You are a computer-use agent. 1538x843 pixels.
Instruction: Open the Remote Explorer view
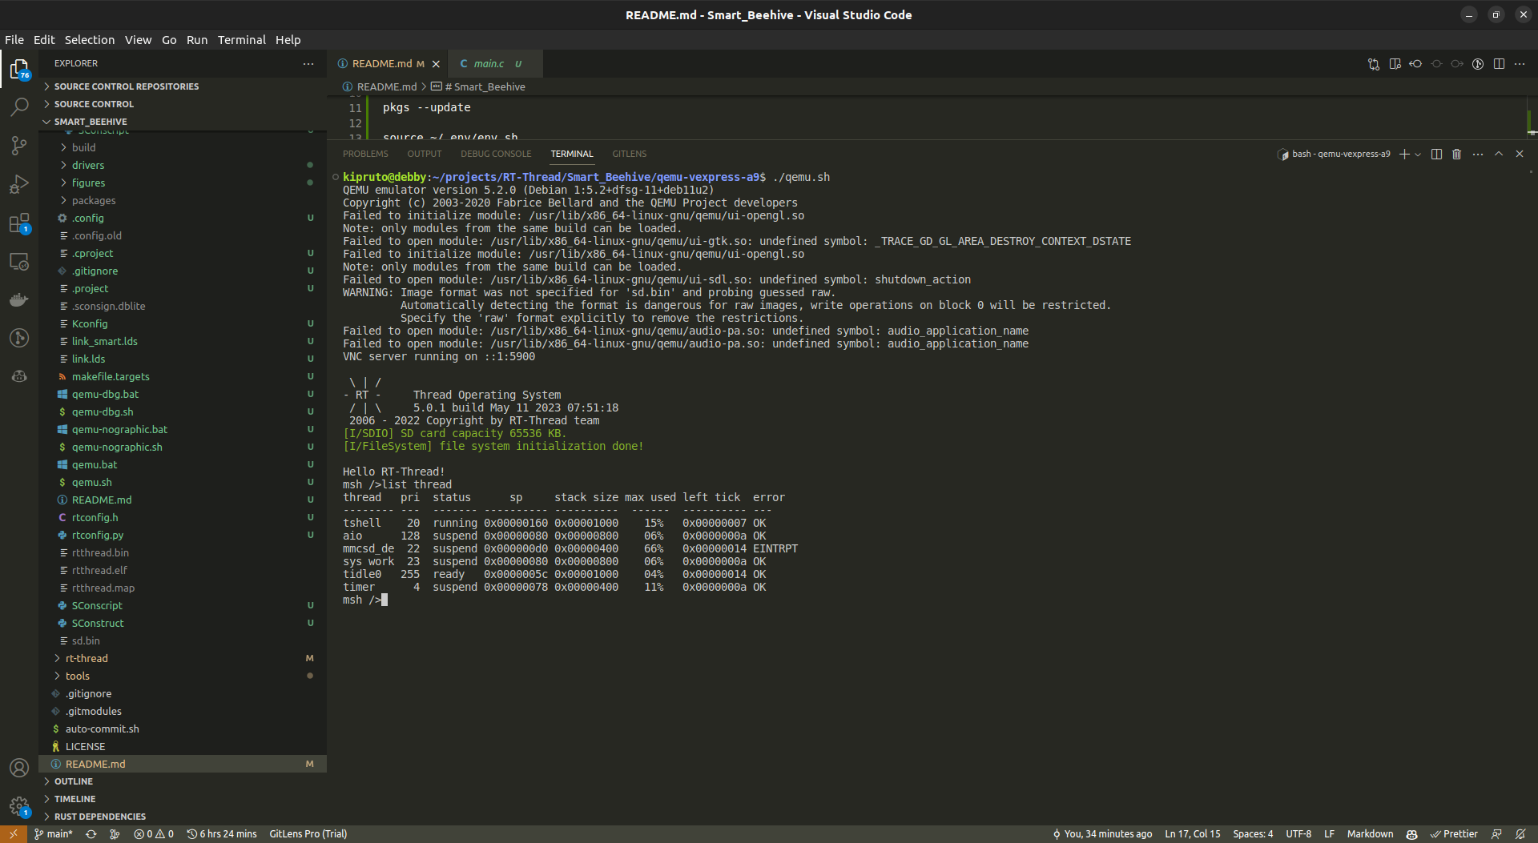19,261
